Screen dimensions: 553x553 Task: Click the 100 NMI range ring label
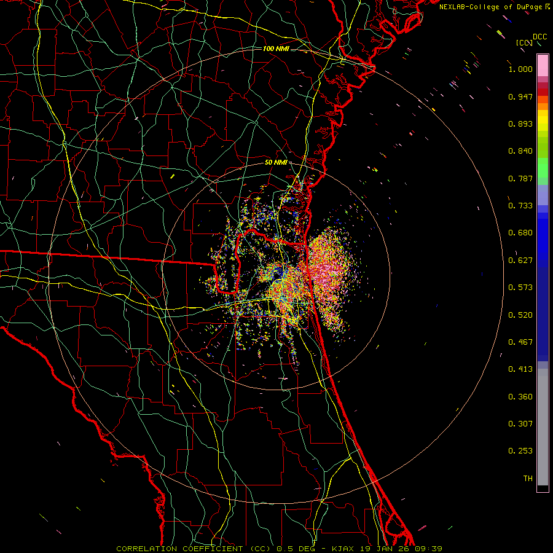pyautogui.click(x=276, y=49)
